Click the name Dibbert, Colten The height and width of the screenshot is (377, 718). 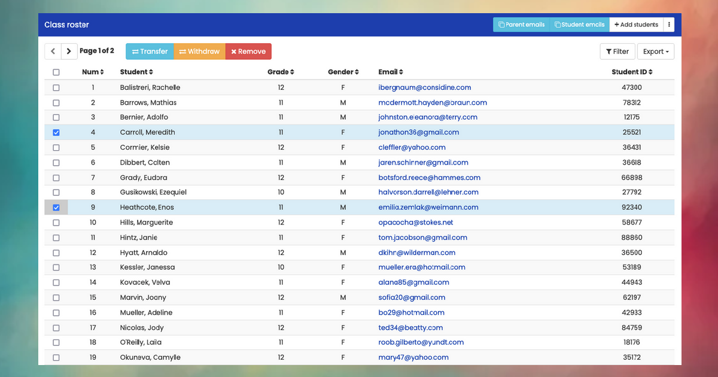pyautogui.click(x=145, y=162)
